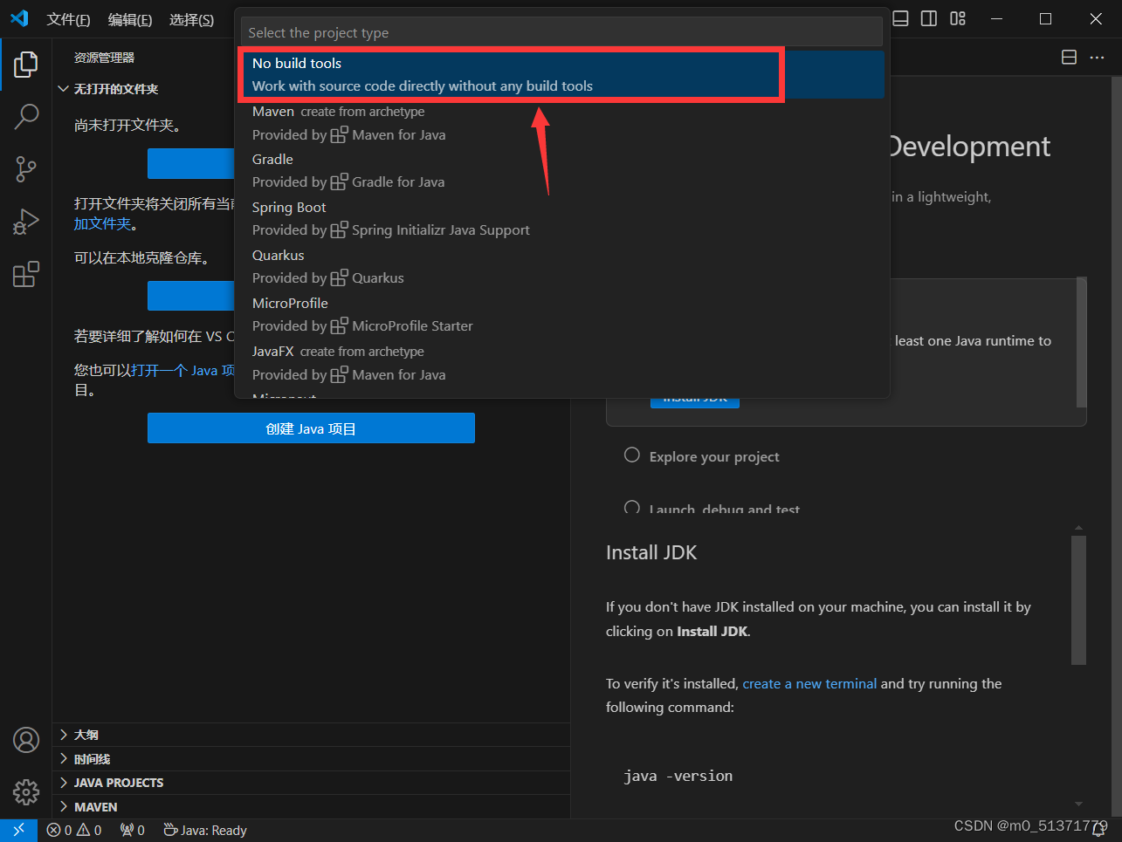Image resolution: width=1122 pixels, height=842 pixels.
Task: Follow the 加文件夹 link
Action: click(102, 223)
